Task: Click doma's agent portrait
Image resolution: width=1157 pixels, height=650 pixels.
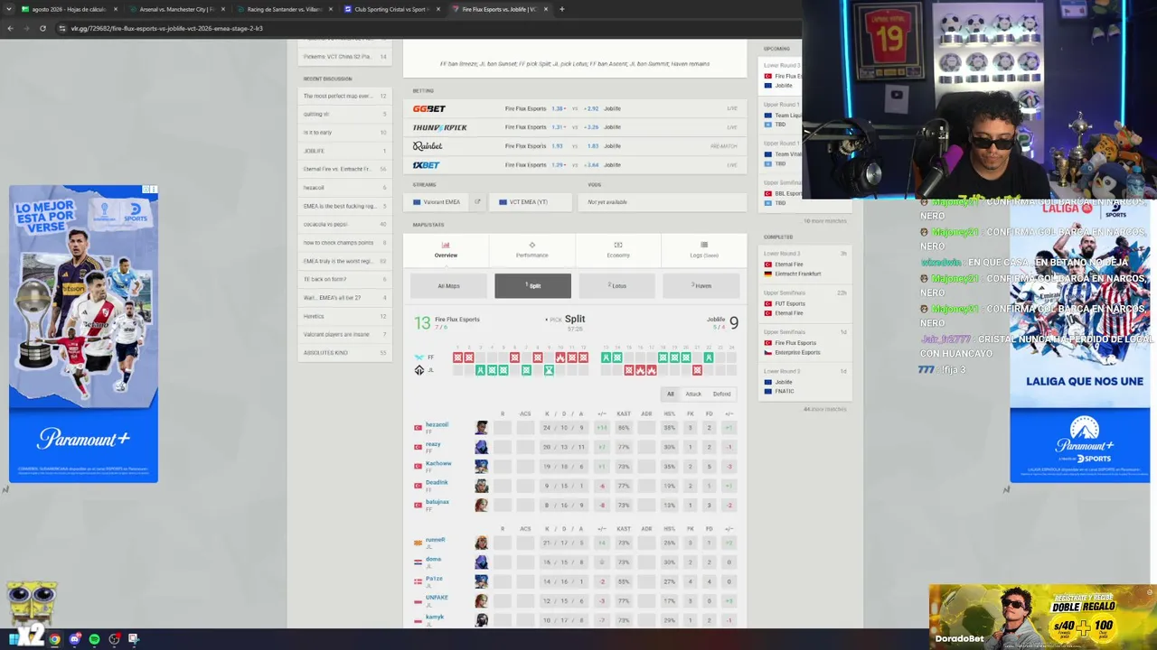Action: [x=482, y=562]
